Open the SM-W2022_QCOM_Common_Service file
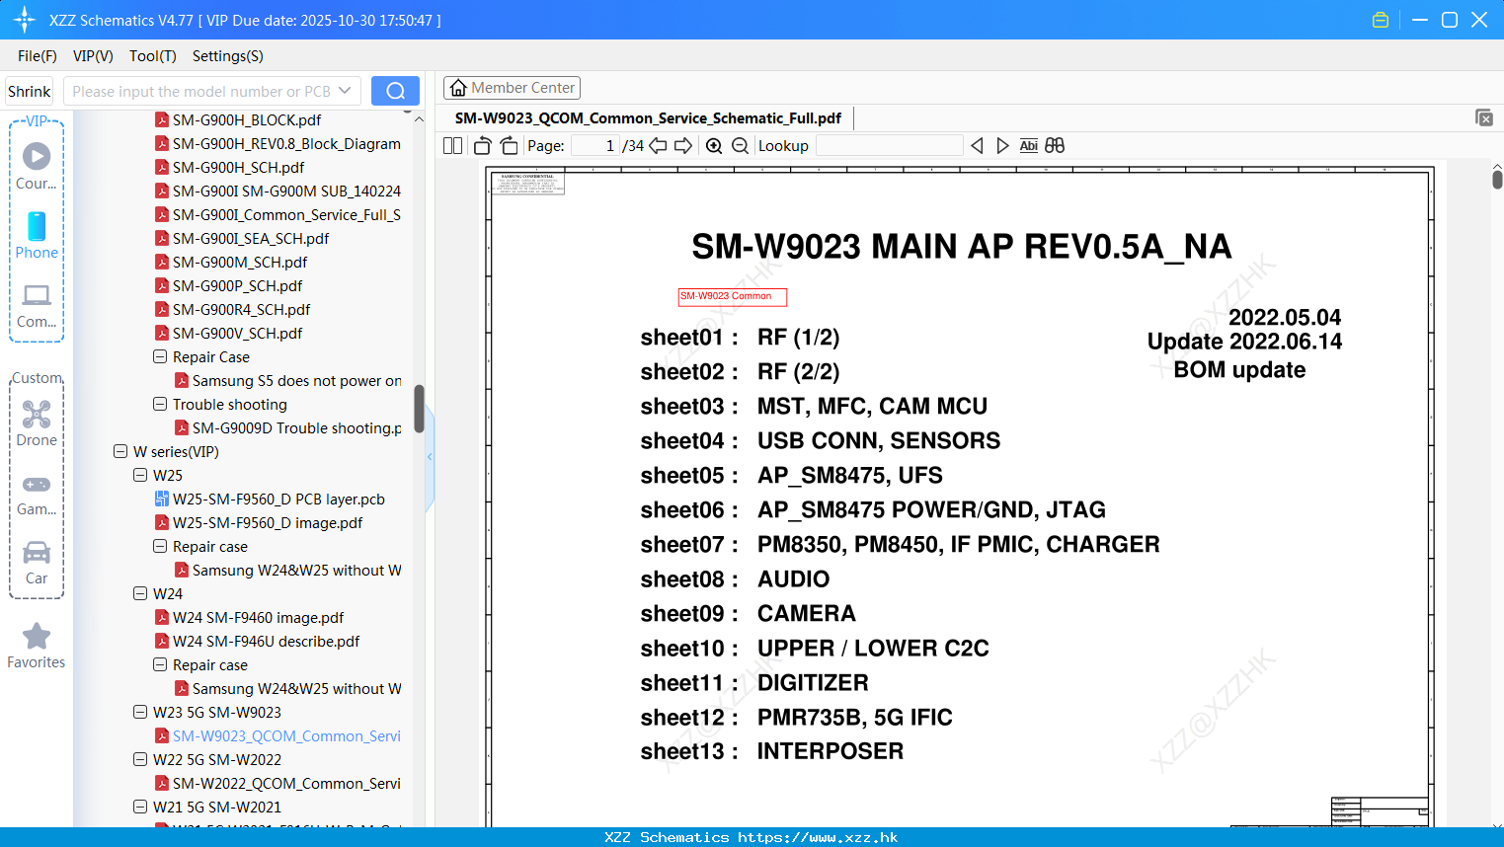Viewport: 1504px width, 847px height. (x=286, y=784)
